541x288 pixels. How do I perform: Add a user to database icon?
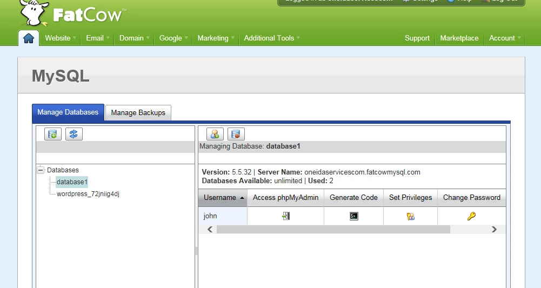click(215, 134)
